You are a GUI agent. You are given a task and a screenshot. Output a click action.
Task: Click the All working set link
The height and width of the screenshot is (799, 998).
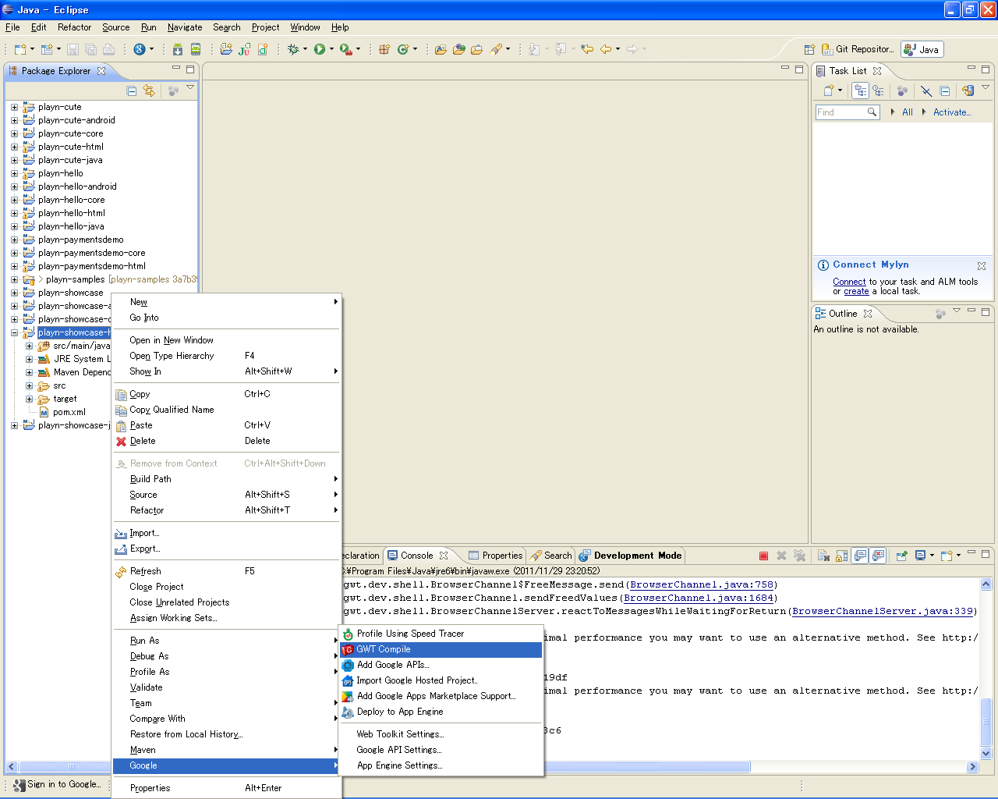click(x=908, y=112)
